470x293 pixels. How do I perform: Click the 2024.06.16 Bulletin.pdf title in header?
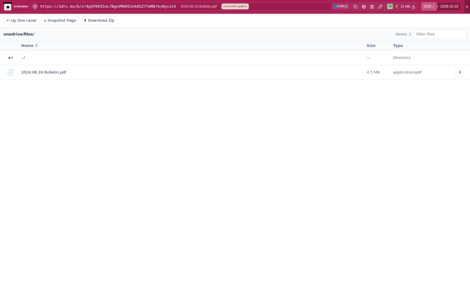[199, 6]
